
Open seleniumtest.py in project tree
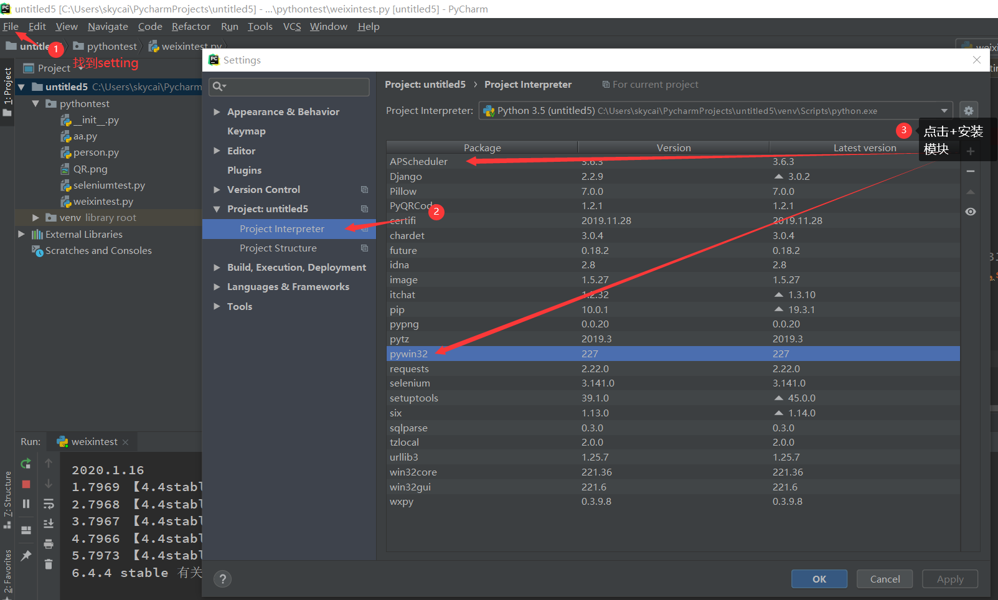point(109,185)
